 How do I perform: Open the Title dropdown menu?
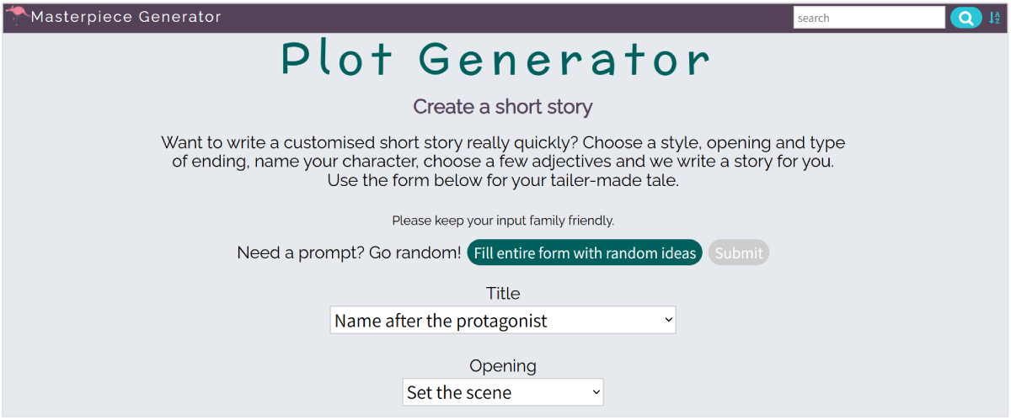502,320
